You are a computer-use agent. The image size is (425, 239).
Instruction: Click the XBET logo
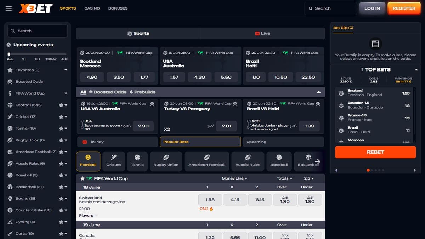pos(36,8)
